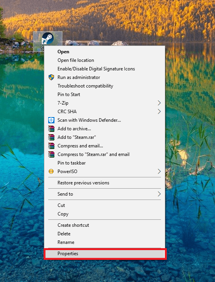This screenshot has height=282, width=215.
Task: Click WinRAR icon beside Compress to "Steam.rar" and email
Action: 51,154
